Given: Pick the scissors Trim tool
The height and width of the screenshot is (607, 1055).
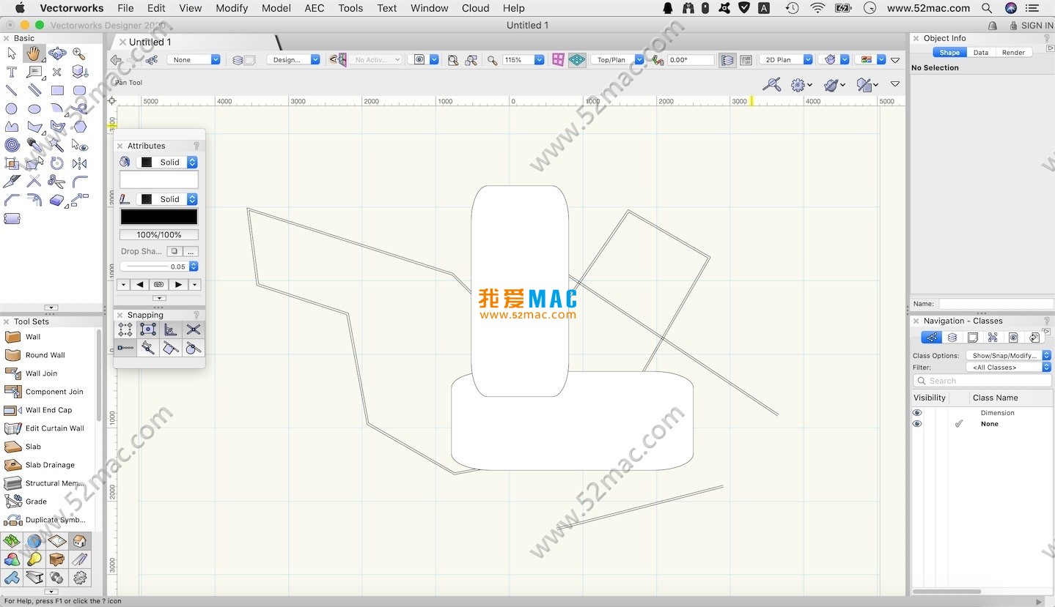Looking at the screenshot, I should (x=56, y=182).
